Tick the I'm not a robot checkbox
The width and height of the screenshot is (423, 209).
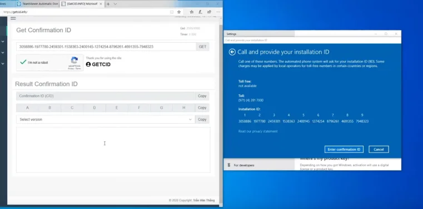[23, 62]
